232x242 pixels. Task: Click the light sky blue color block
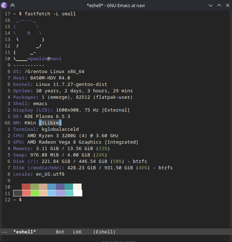(52, 193)
